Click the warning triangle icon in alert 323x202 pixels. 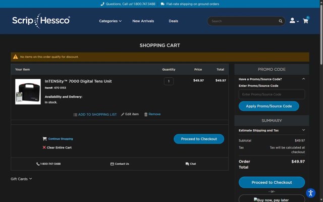tap(16, 57)
